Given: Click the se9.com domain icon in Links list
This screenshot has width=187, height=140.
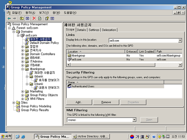Looking at the screenshot, I should tap(69, 59).
